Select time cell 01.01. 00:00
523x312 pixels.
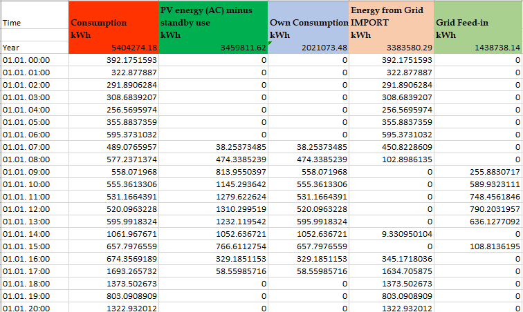click(x=35, y=60)
